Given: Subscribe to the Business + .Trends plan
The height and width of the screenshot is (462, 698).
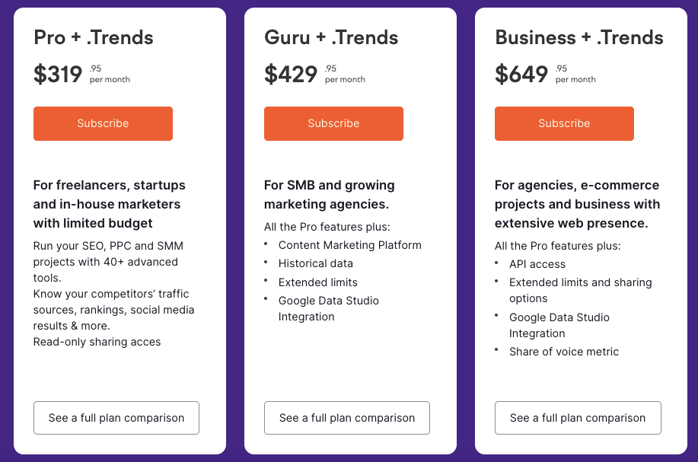Looking at the screenshot, I should point(564,123).
